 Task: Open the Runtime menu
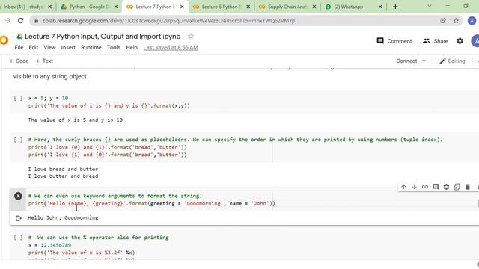pyautogui.click(x=91, y=48)
